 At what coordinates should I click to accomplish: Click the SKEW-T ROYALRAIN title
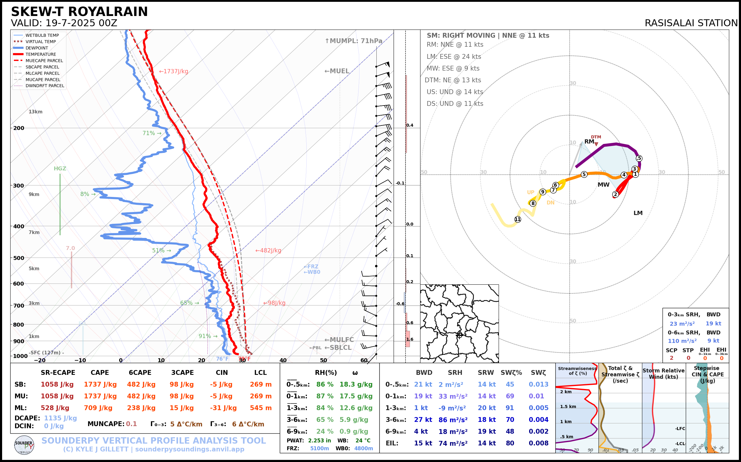tap(79, 12)
